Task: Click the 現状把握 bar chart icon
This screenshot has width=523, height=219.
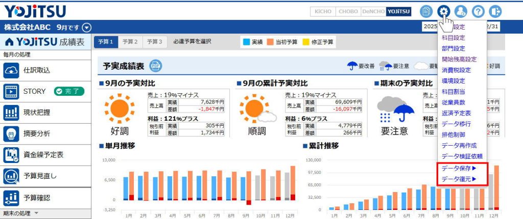Action: click(11, 113)
